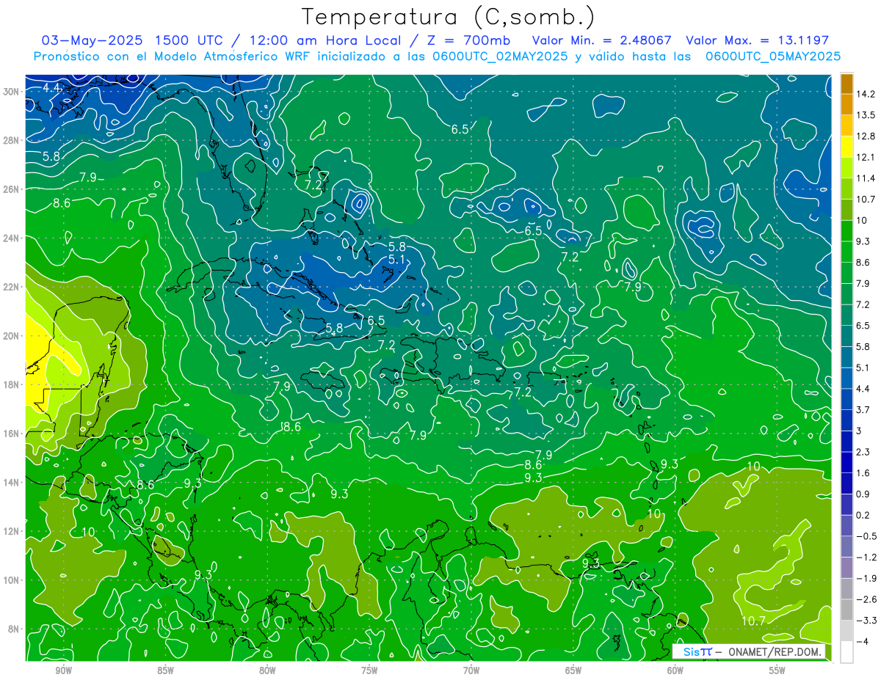Click the -2.6 value on the color scale

coord(866,599)
